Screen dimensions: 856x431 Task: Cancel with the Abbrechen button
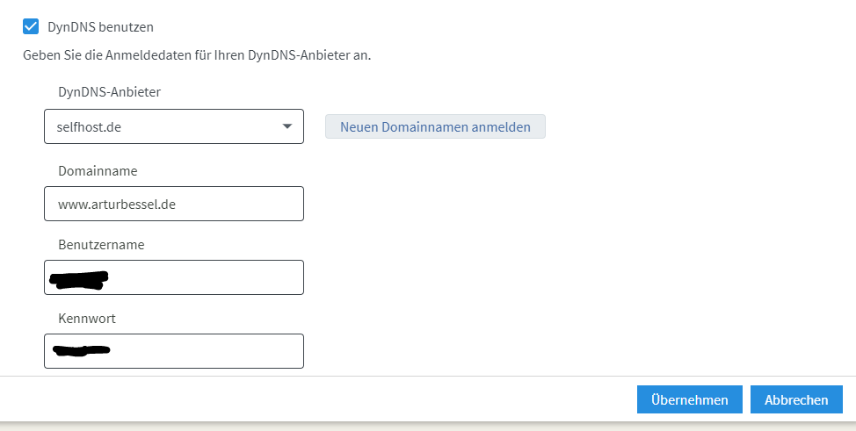pos(796,399)
